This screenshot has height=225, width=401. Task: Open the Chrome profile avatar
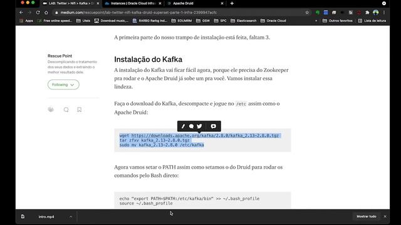pyautogui.click(x=376, y=12)
